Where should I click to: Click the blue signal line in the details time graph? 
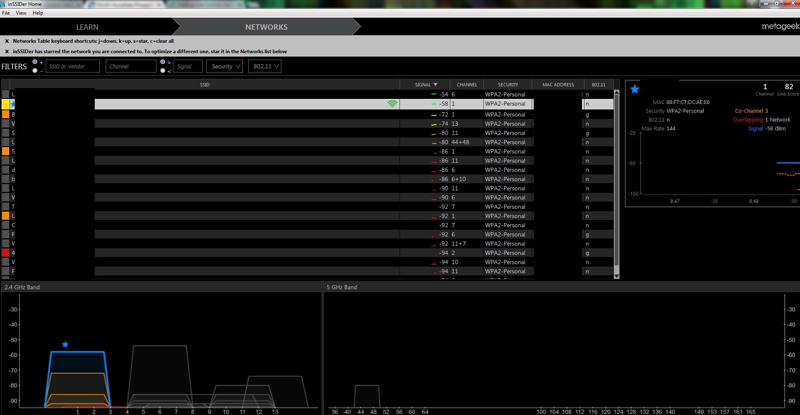[788, 163]
